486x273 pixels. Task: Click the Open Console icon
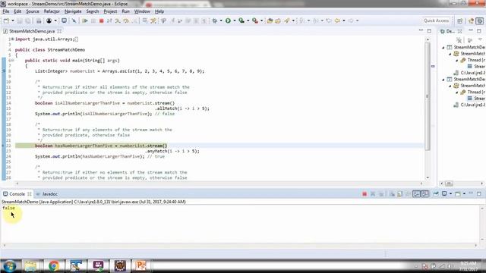[458, 194]
